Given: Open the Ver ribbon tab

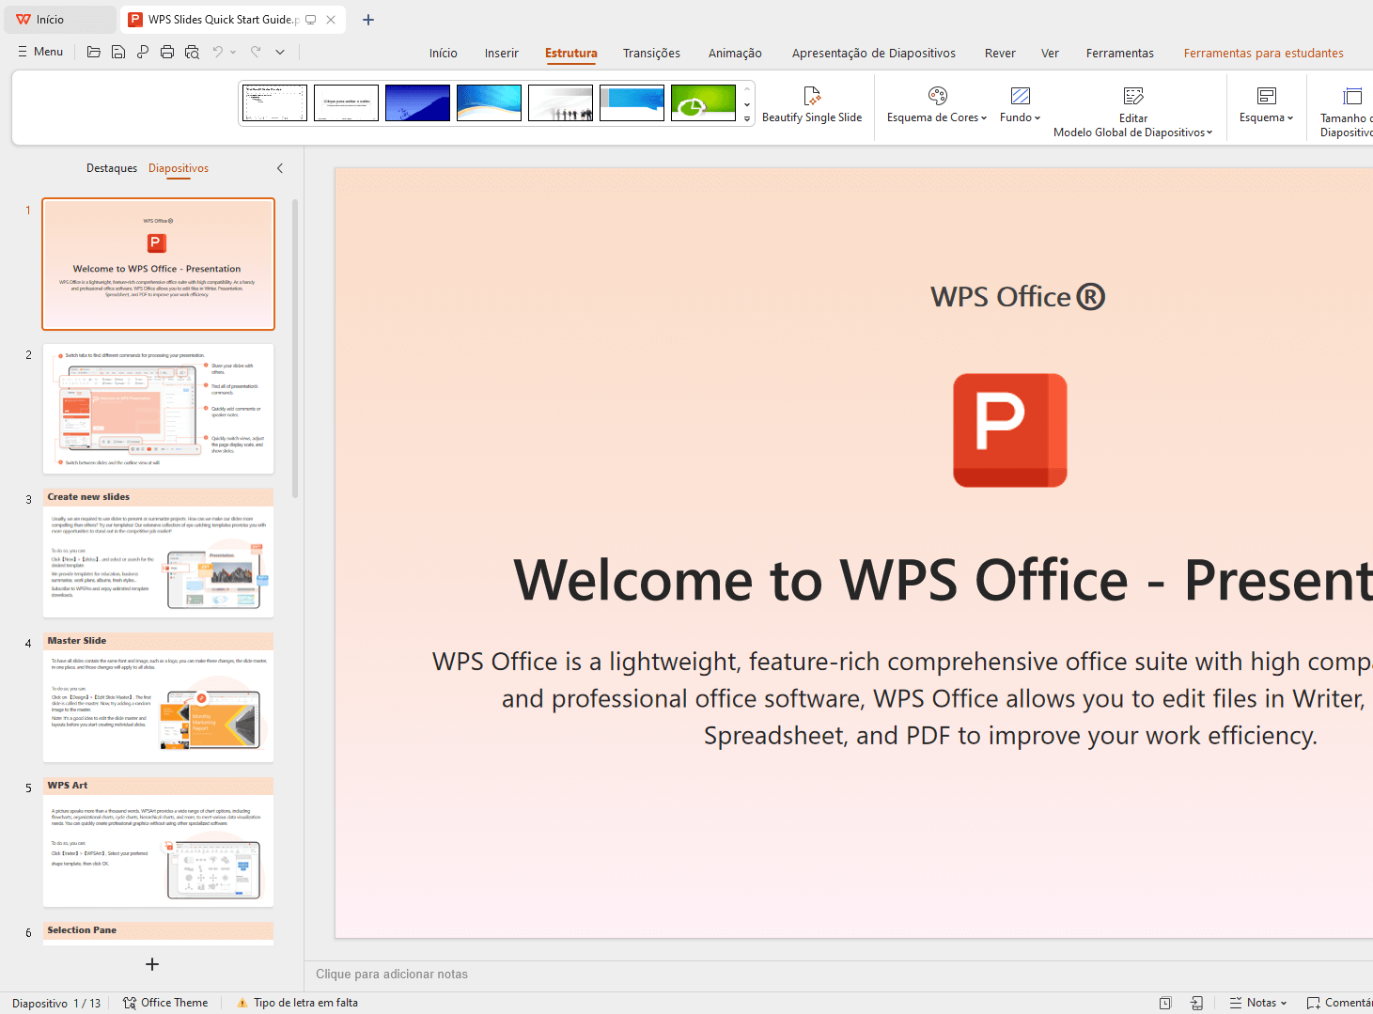Looking at the screenshot, I should click(1050, 53).
